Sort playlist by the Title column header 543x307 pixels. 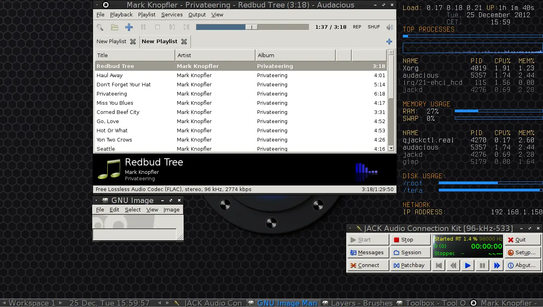tap(135, 55)
